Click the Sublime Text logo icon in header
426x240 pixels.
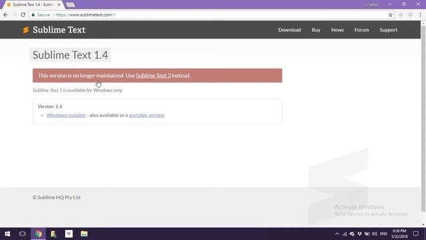click(26, 30)
